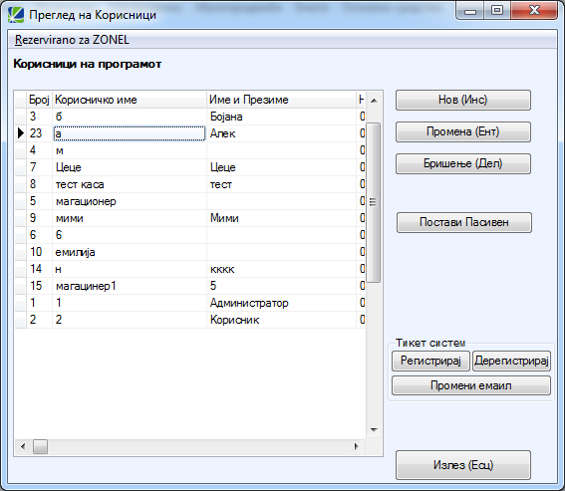The image size is (565, 491).
Task: Click the vertical scrollbar thumb
Action: coord(374,202)
